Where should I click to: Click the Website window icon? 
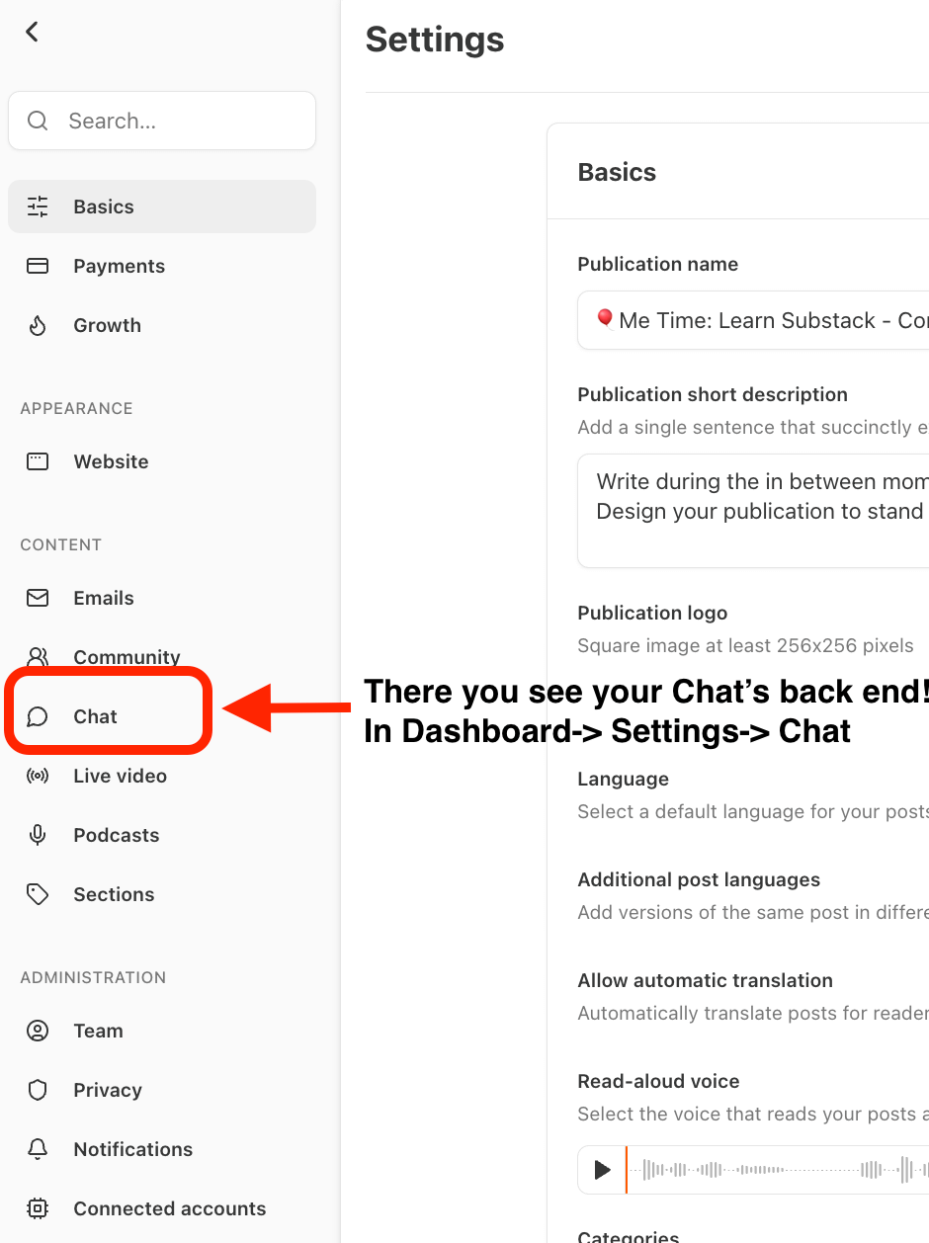[38, 461]
